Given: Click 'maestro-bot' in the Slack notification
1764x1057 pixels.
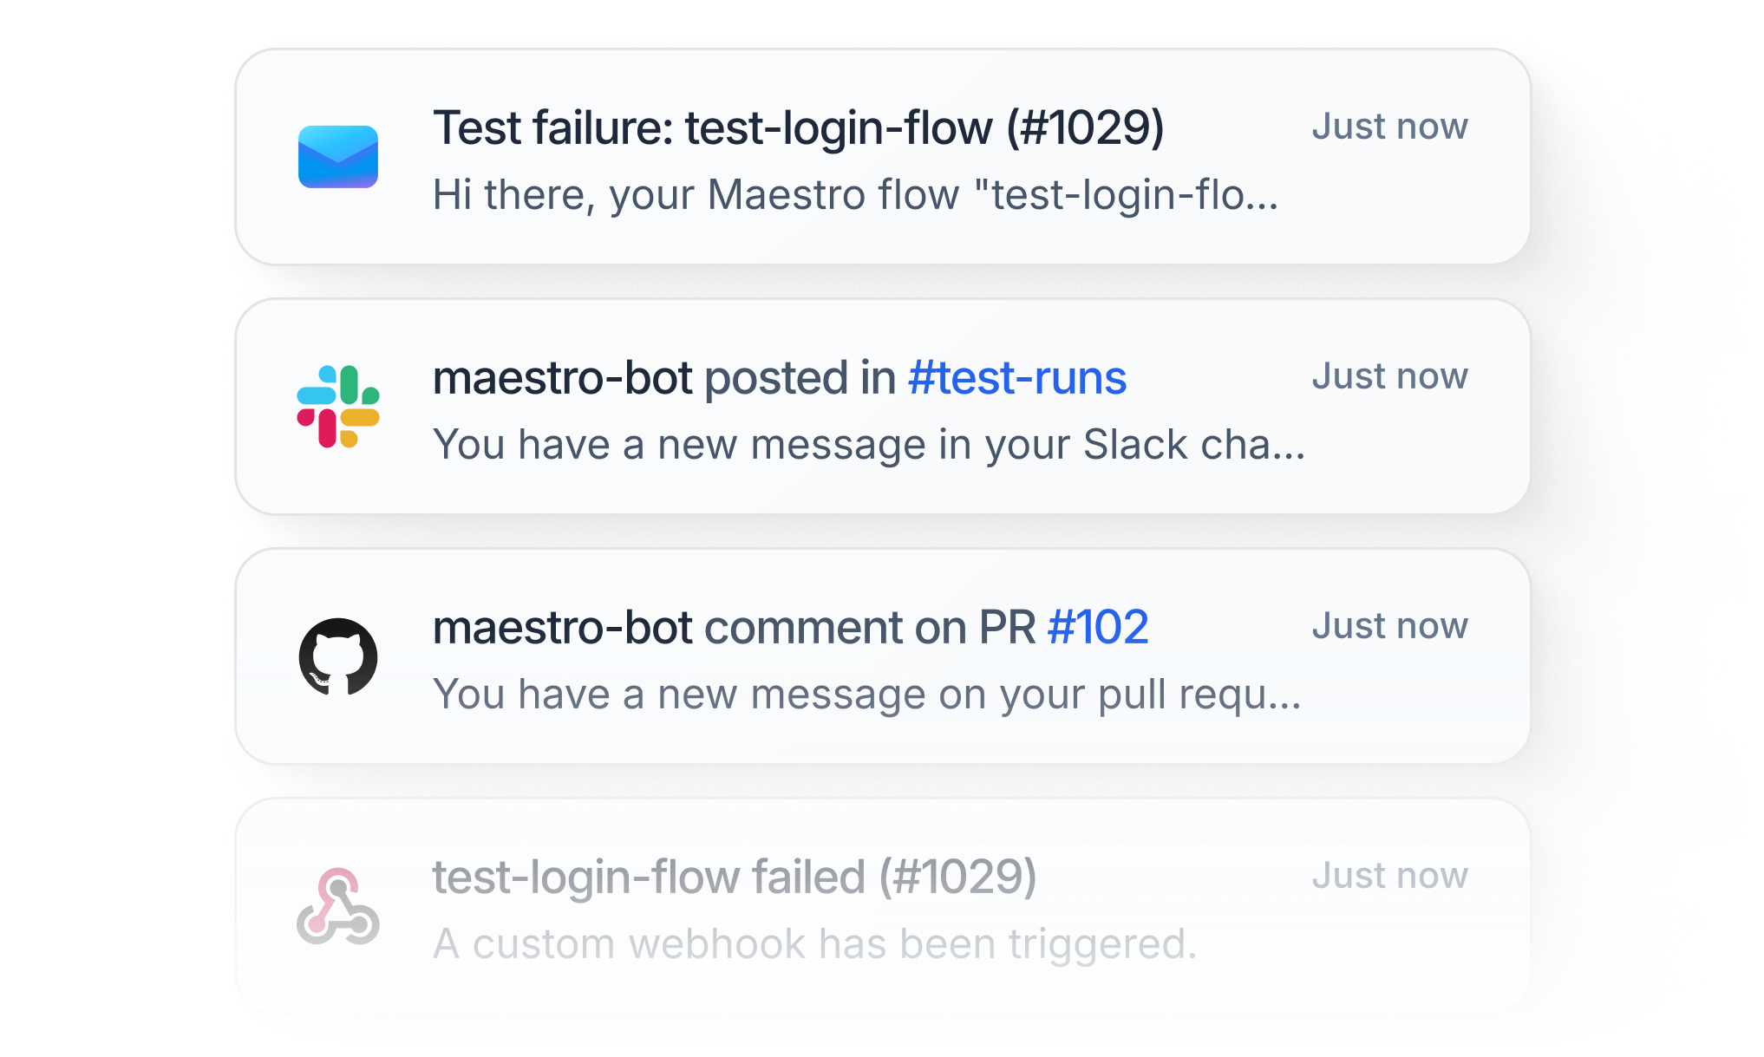Looking at the screenshot, I should [x=562, y=378].
